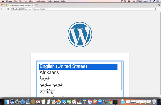Open Messages from the dock
The width and height of the screenshot is (161, 105).
(x=64, y=102)
